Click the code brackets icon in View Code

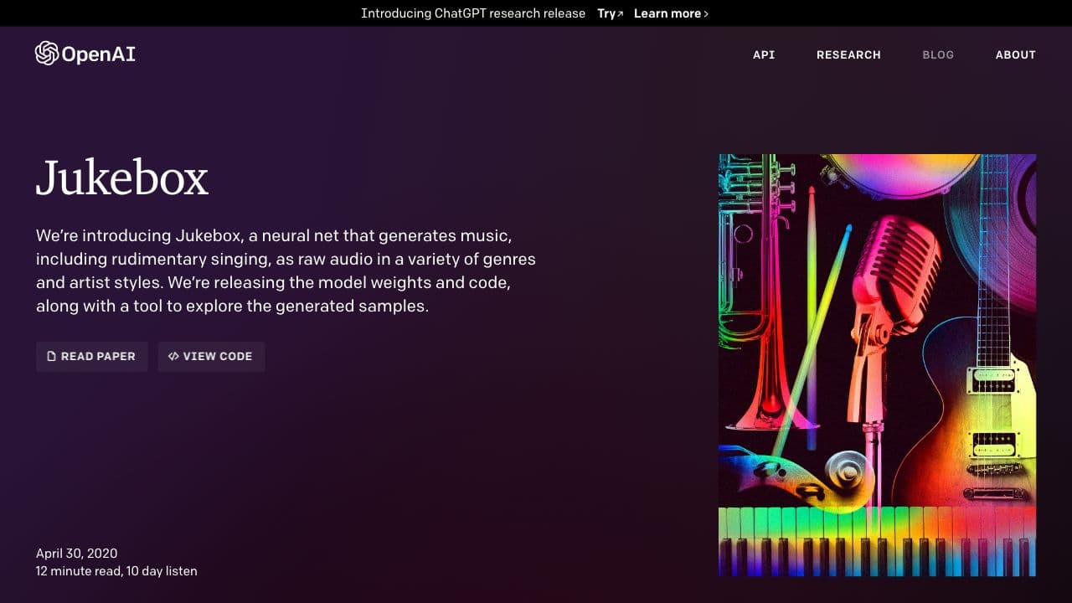(173, 356)
